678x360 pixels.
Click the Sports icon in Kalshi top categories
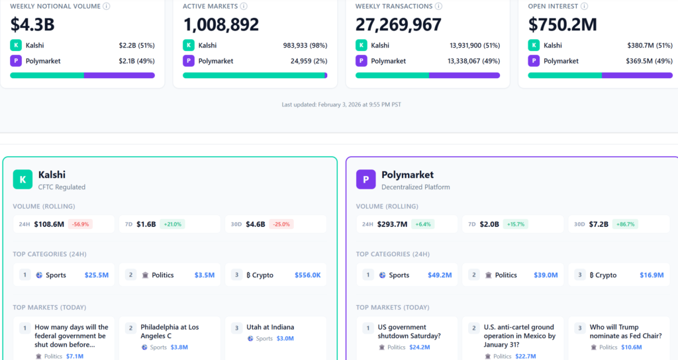(x=39, y=275)
